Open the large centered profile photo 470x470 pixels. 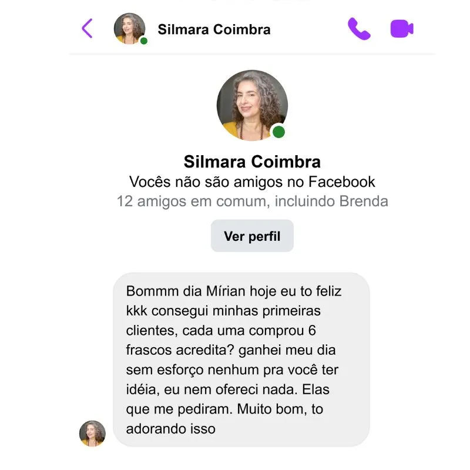(x=252, y=105)
